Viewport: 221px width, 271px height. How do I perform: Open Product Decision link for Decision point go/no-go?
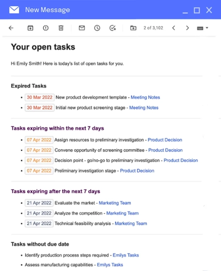[x=181, y=160]
